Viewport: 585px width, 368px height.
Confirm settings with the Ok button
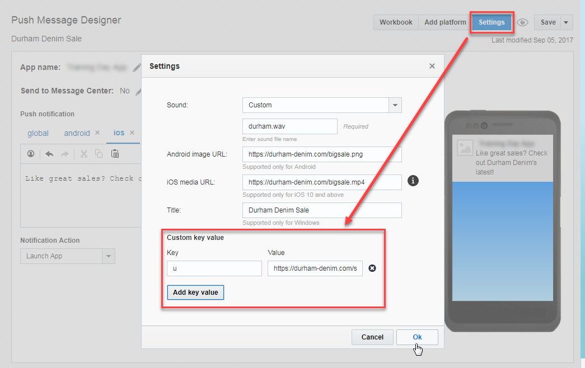pyautogui.click(x=417, y=337)
